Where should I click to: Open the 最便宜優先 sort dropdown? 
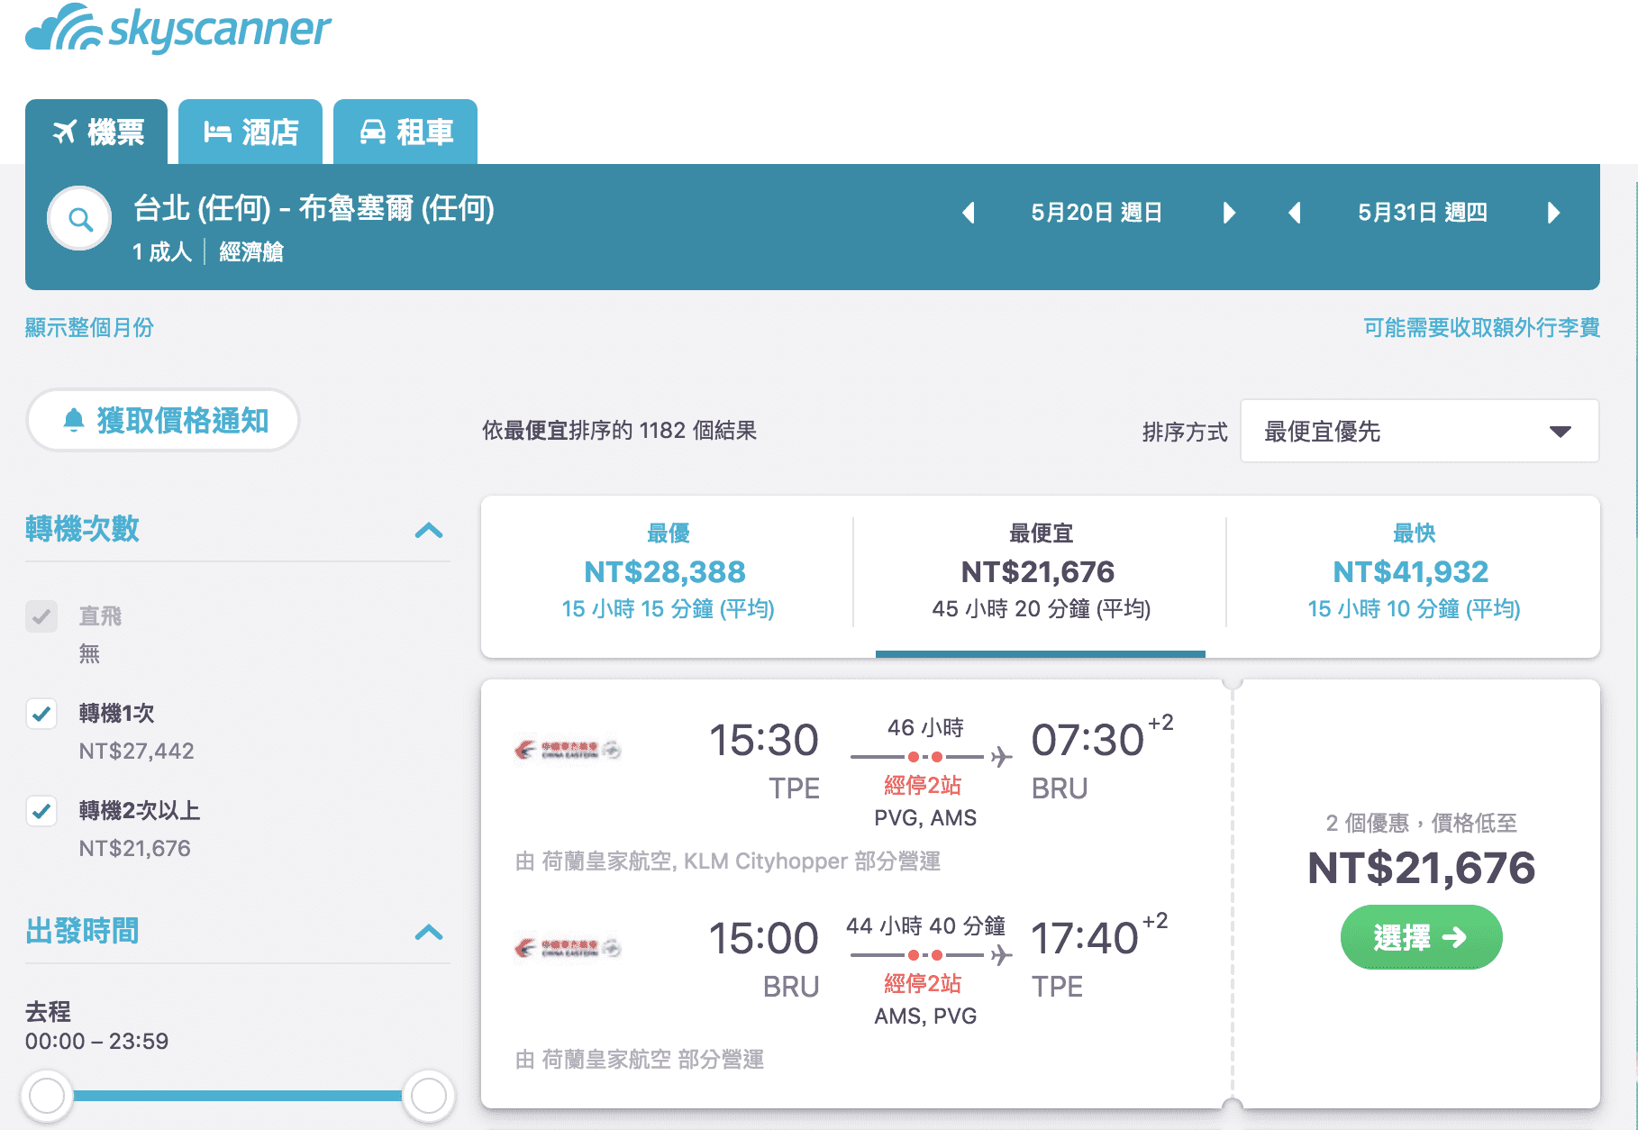[x=1420, y=431]
